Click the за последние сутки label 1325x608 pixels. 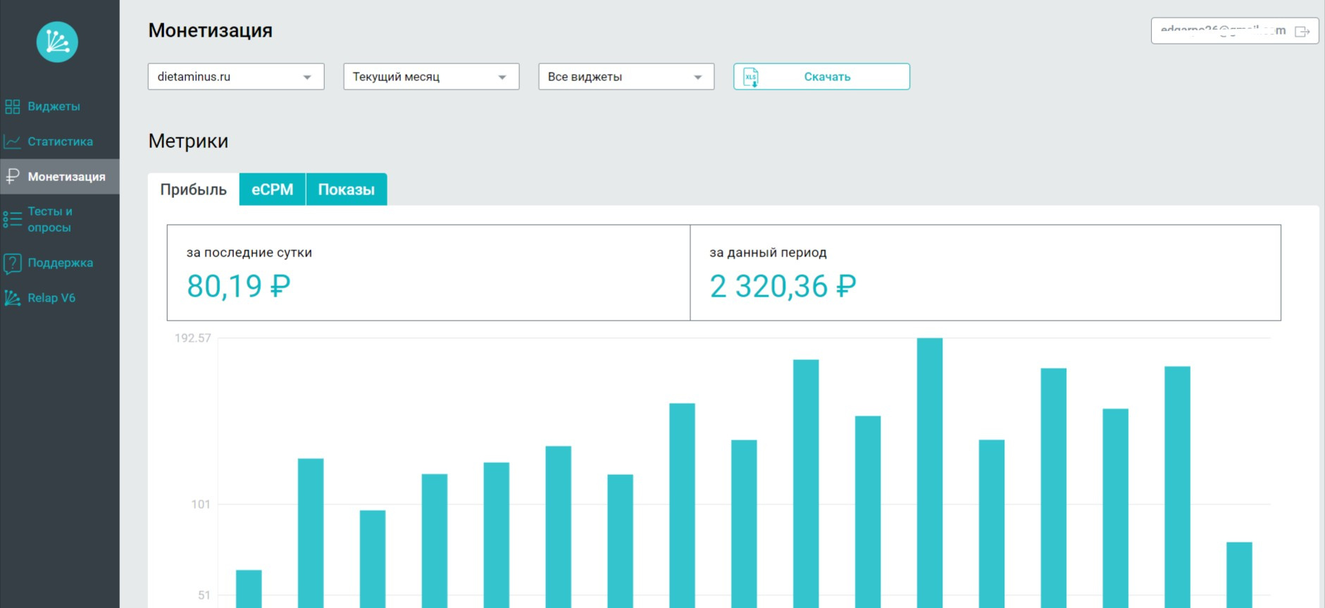pos(249,252)
